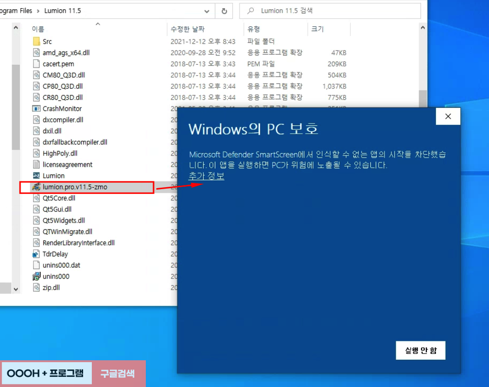Sort files by the 수정한 날짜 column
The image size is (489, 387).
[x=188, y=29]
